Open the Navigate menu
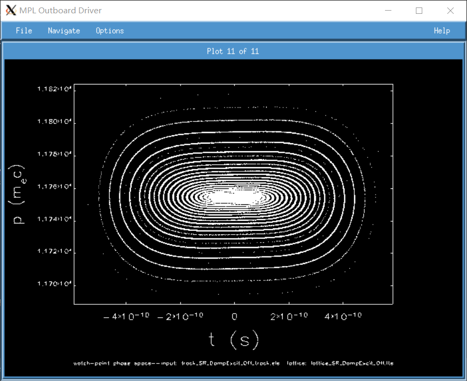Screen dimensions: 467x381 tap(64, 31)
